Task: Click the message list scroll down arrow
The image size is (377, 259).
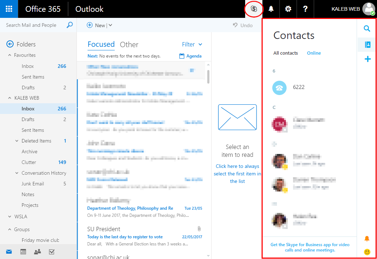Action: tap(208, 256)
